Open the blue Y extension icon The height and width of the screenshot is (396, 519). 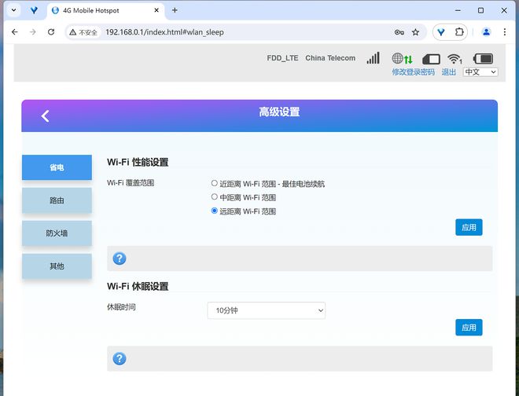coord(441,32)
